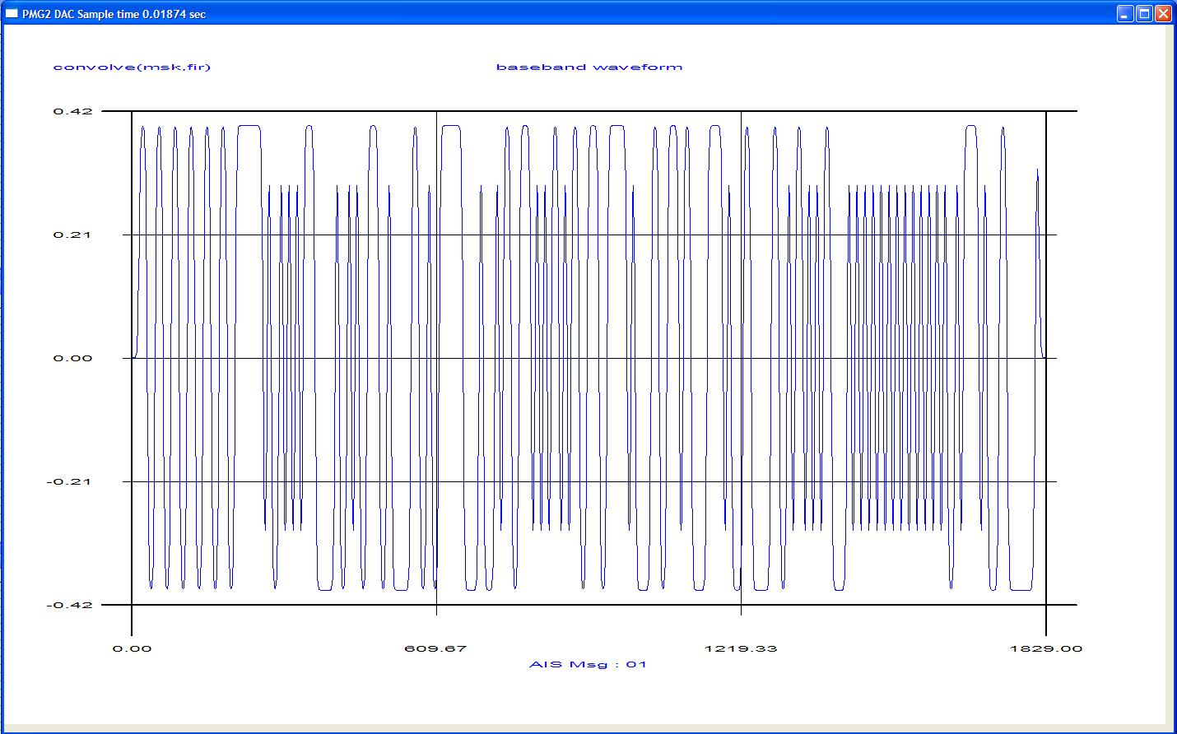Image resolution: width=1177 pixels, height=734 pixels.
Task: Click the 0.21 y-axis label
Action: point(72,235)
